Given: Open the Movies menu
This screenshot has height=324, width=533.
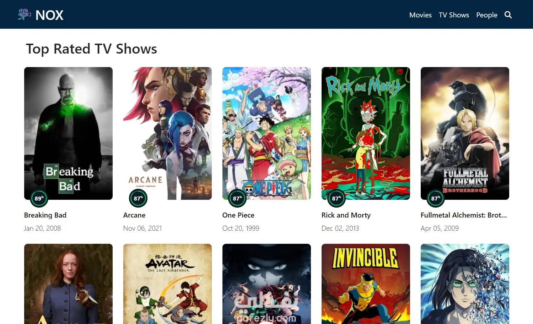Looking at the screenshot, I should pyautogui.click(x=420, y=15).
